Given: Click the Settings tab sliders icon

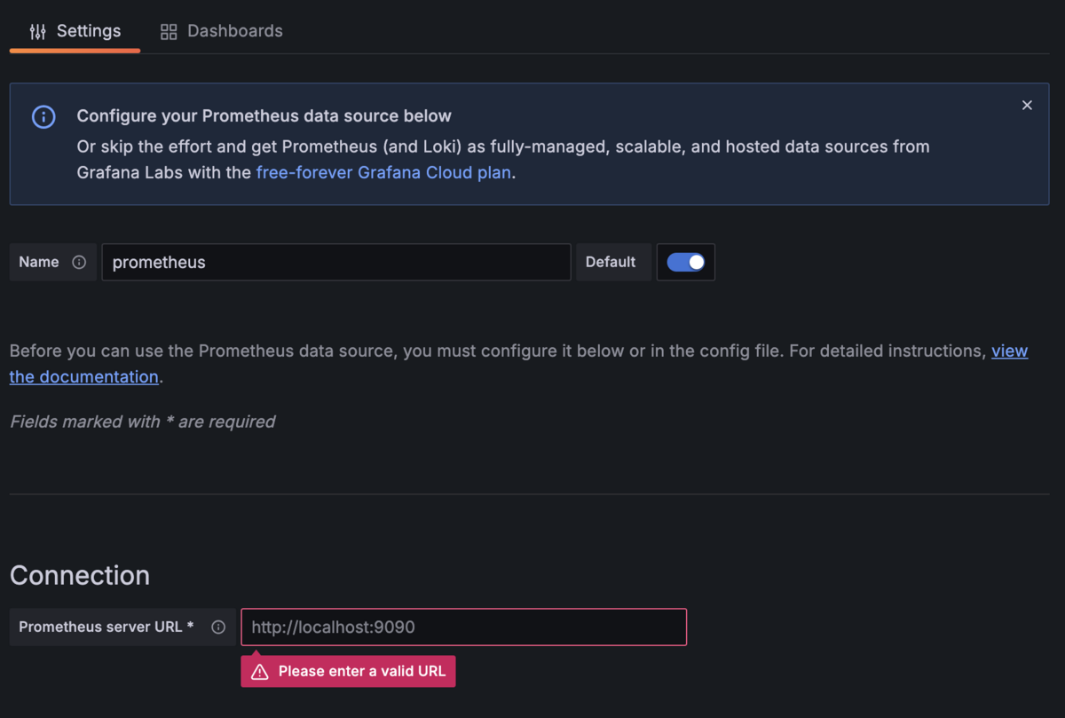Looking at the screenshot, I should [37, 32].
